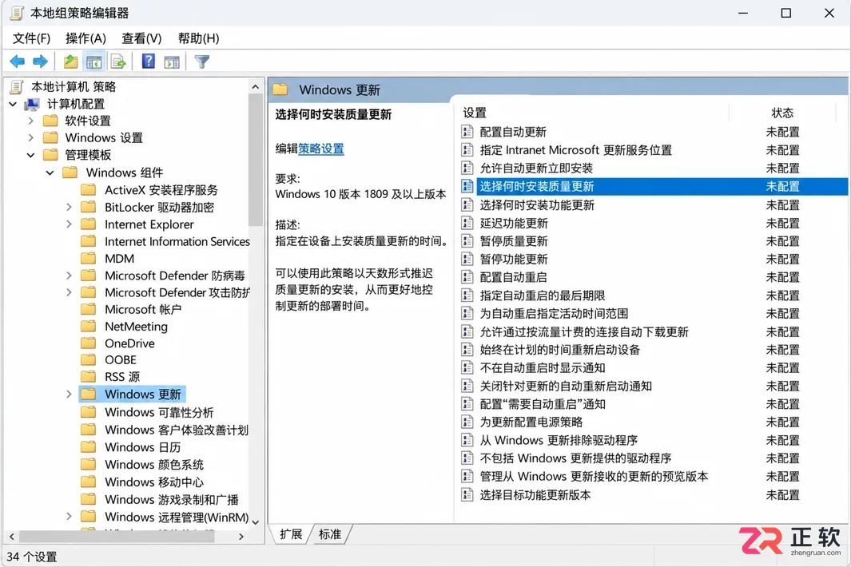Viewport: 851px width, 567px height.
Task: Click the policy icon beside 为更新配置电源策略
Action: pyautogui.click(x=467, y=422)
